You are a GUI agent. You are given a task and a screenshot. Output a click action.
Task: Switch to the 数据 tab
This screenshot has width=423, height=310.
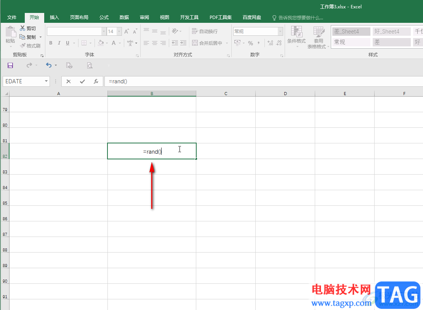[124, 17]
